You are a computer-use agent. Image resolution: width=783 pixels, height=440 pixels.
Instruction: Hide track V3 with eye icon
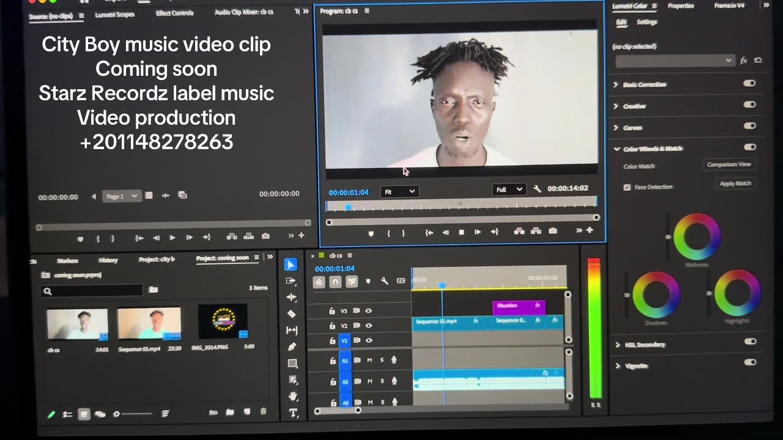click(368, 310)
